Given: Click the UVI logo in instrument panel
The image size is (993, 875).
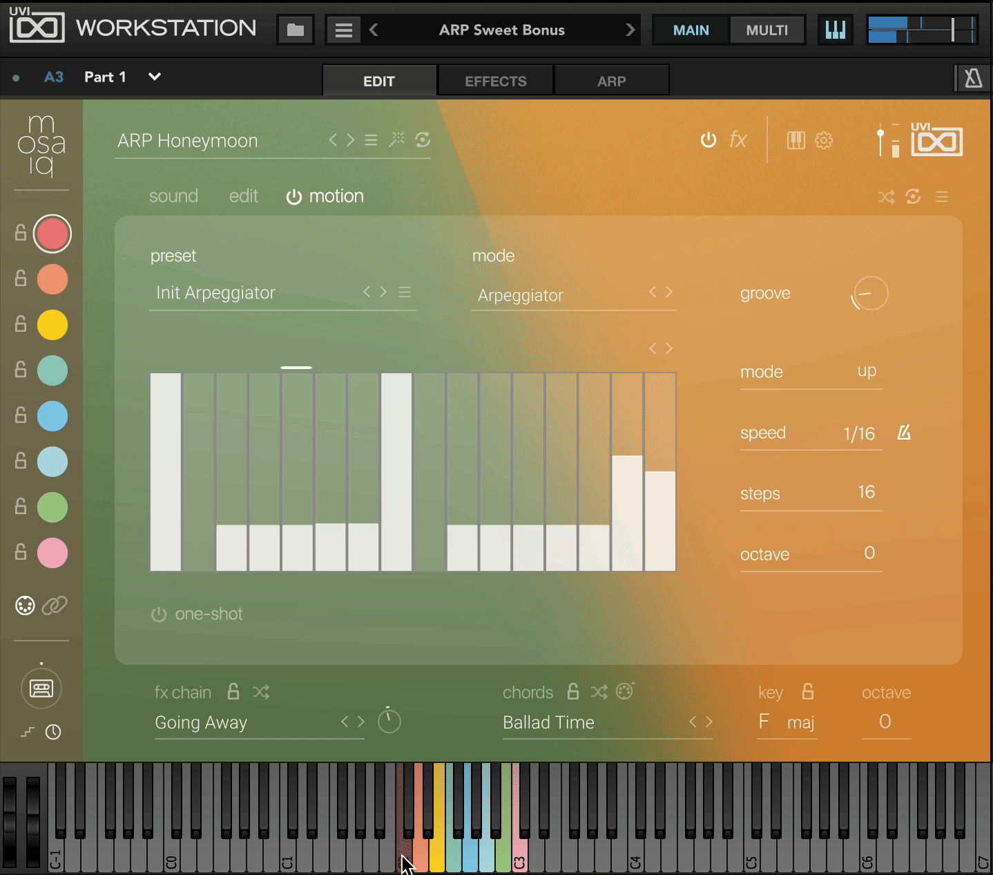Looking at the screenshot, I should tap(936, 139).
